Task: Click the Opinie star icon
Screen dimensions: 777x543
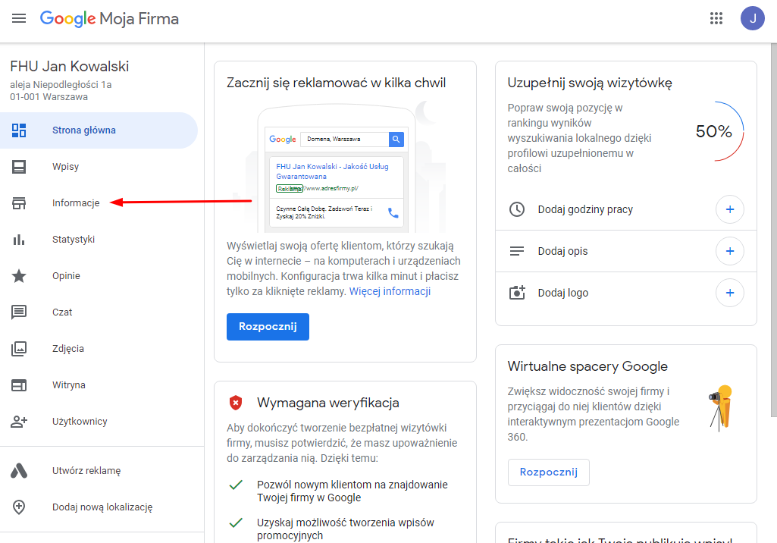Action: pos(19,276)
